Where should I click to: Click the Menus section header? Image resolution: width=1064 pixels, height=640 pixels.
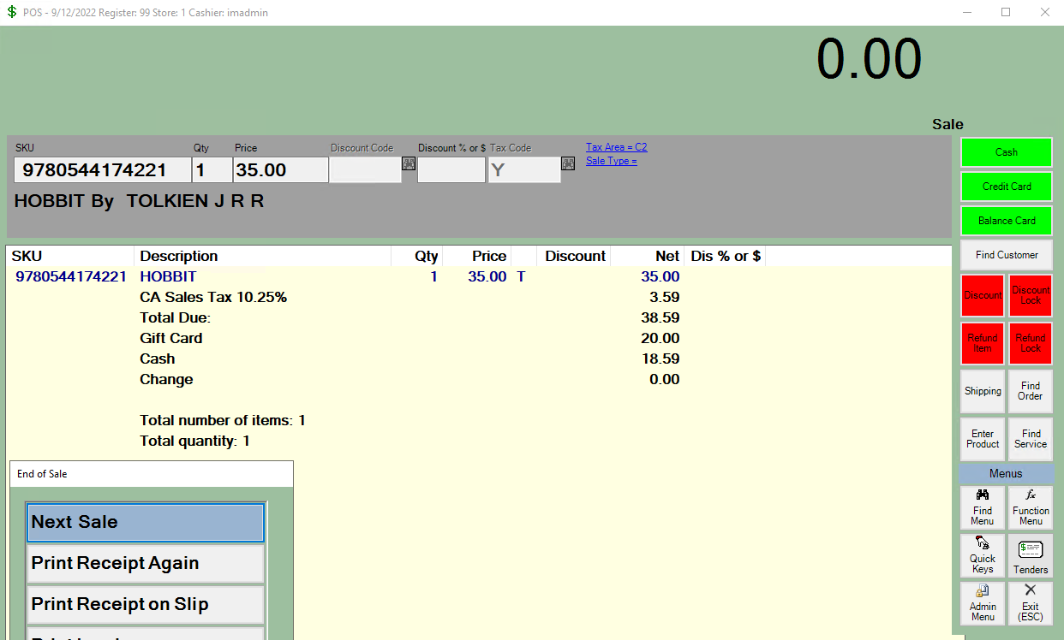click(x=1006, y=473)
